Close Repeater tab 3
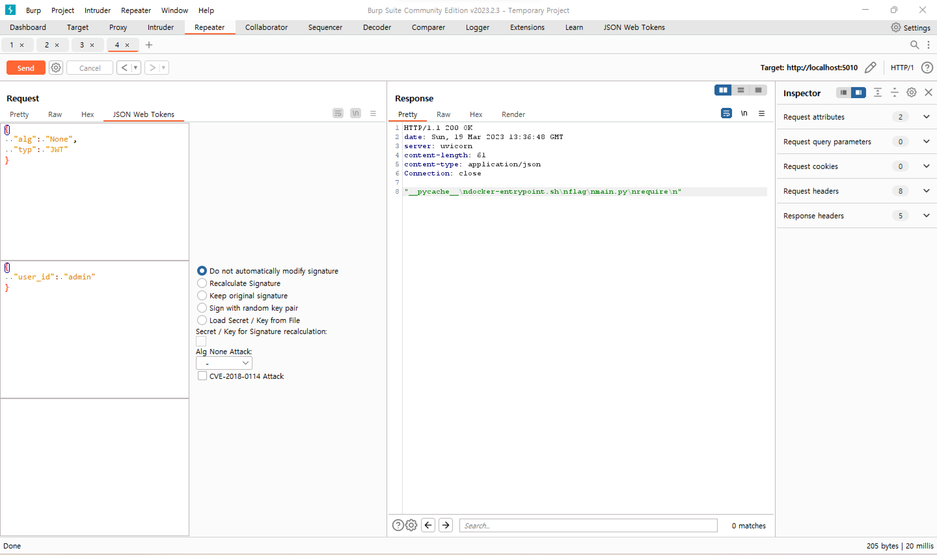This screenshot has height=555, width=937. coord(92,45)
